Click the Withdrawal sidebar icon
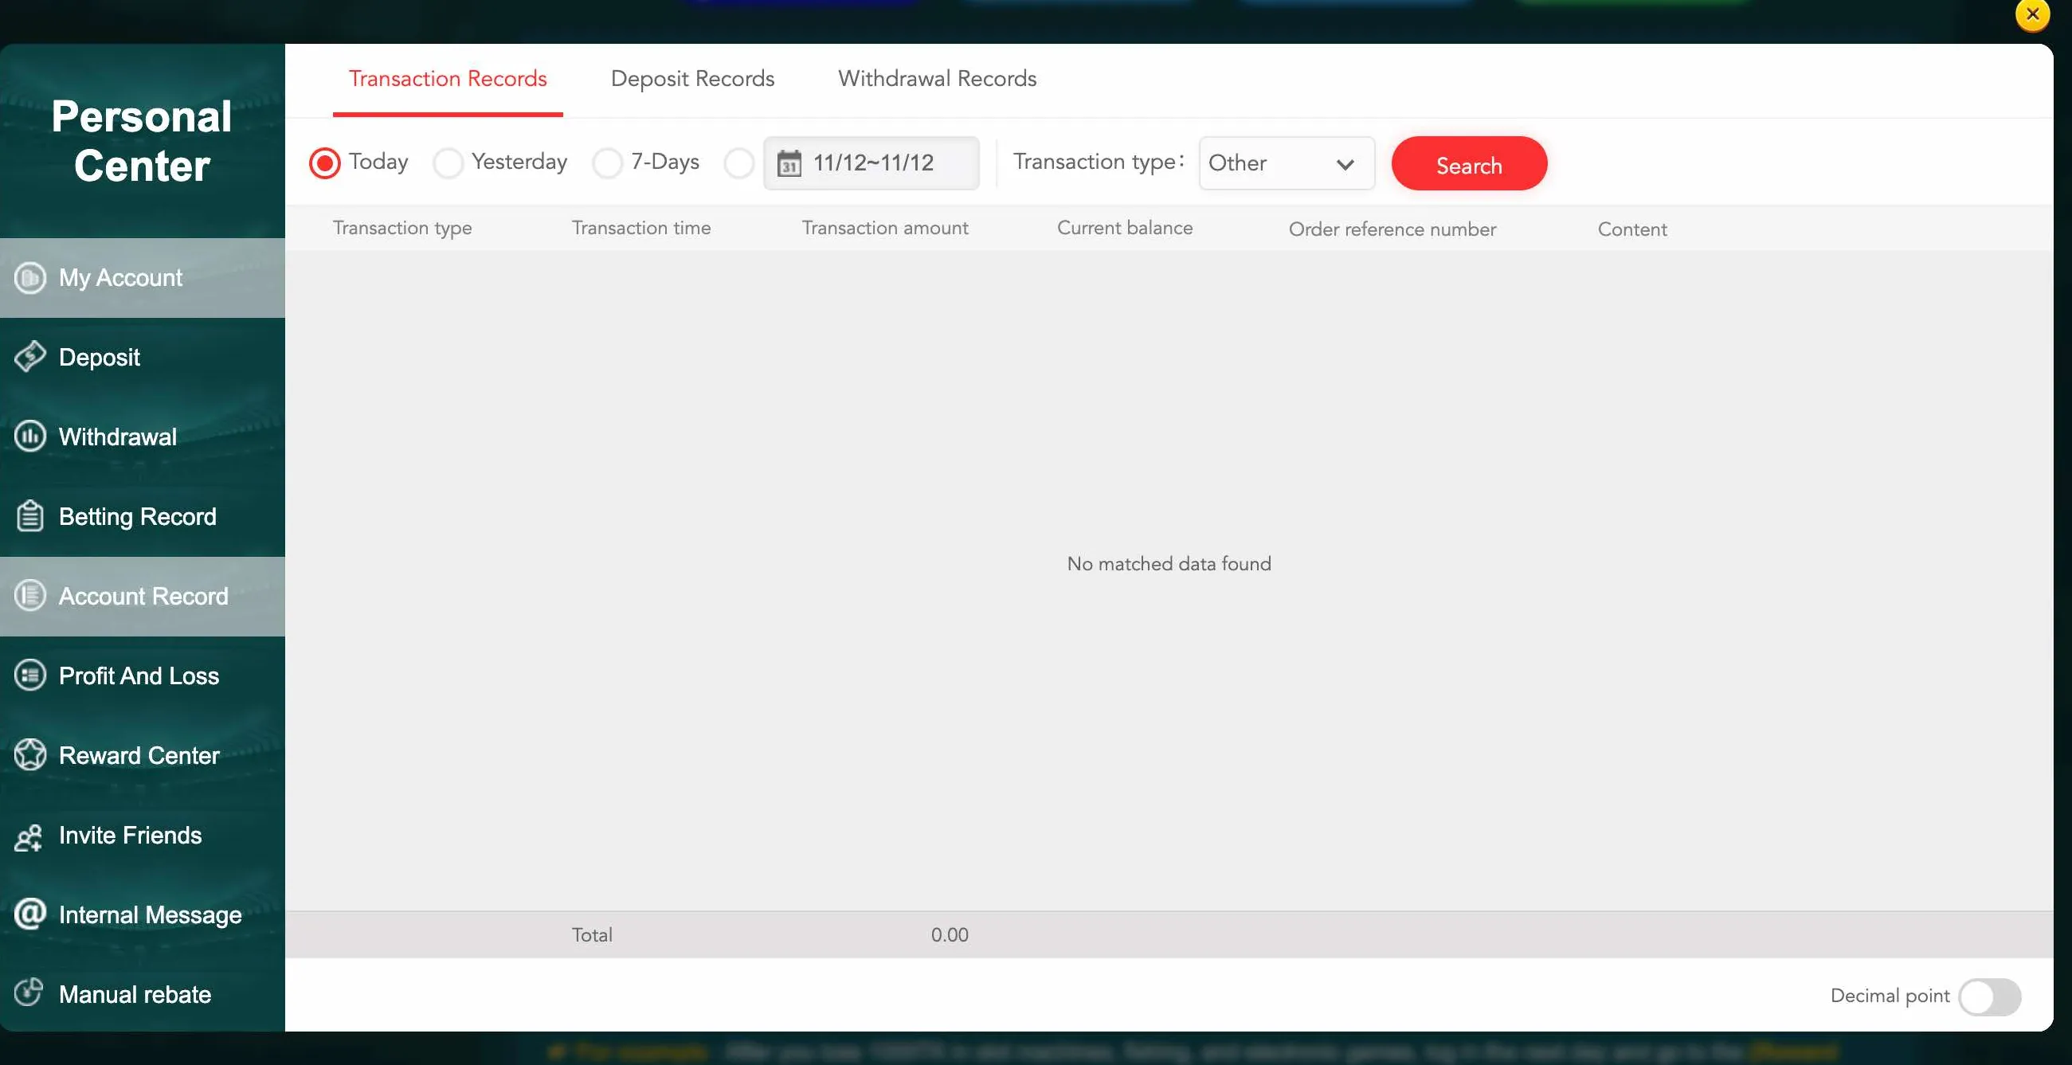This screenshot has width=2072, height=1065. [x=29, y=436]
